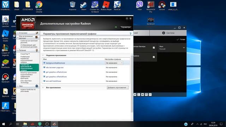Select the obs-browser-page.exe row

click(x=86, y=67)
